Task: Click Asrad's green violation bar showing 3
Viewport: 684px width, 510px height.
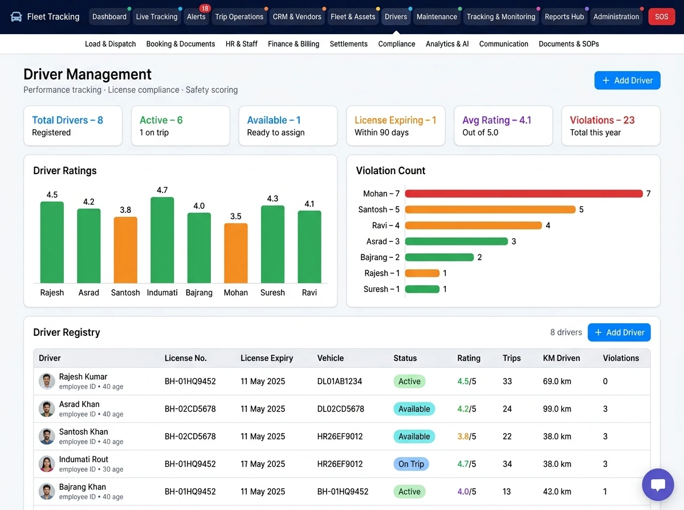Action: [x=457, y=241]
